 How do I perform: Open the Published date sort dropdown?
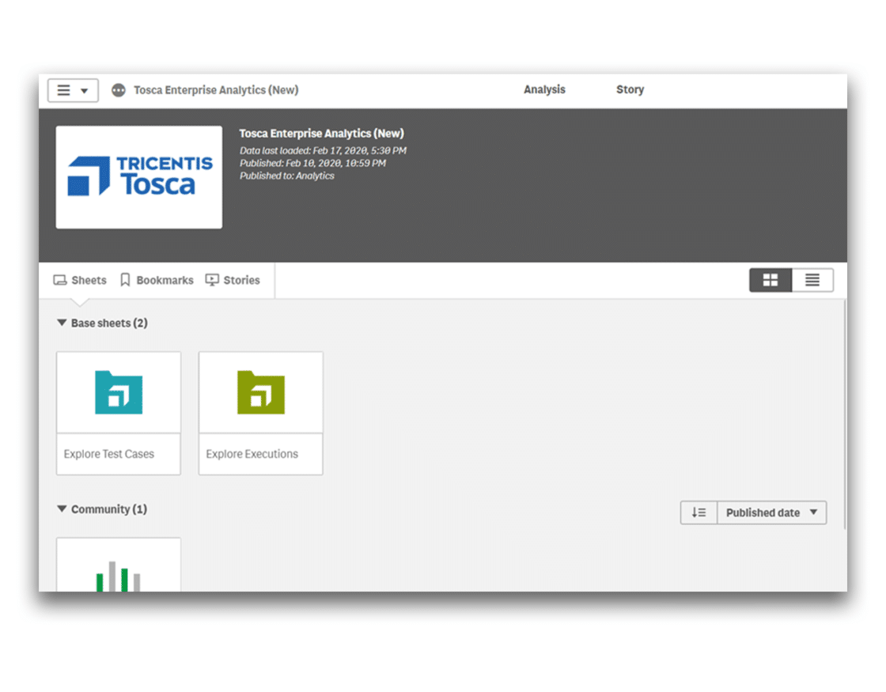(x=772, y=512)
